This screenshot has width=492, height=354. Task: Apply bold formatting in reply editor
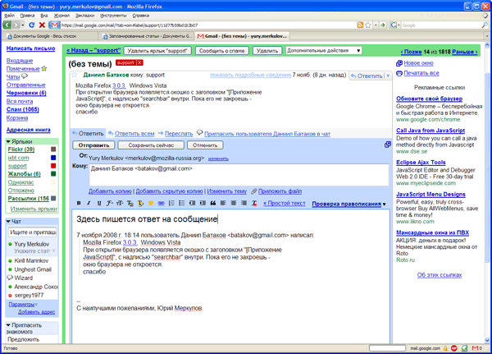79,203
